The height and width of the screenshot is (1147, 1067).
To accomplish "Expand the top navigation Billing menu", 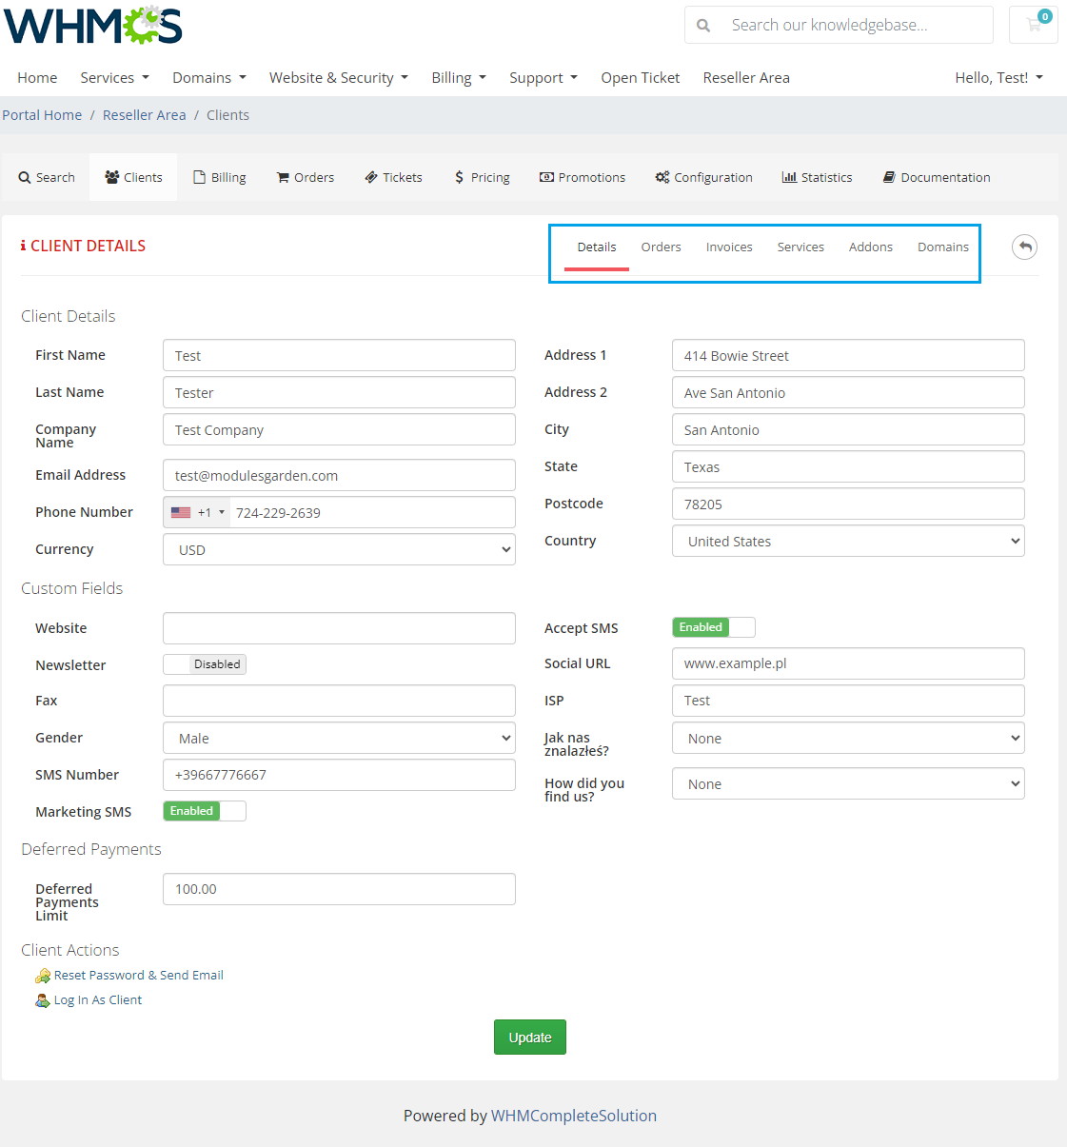I will [459, 78].
